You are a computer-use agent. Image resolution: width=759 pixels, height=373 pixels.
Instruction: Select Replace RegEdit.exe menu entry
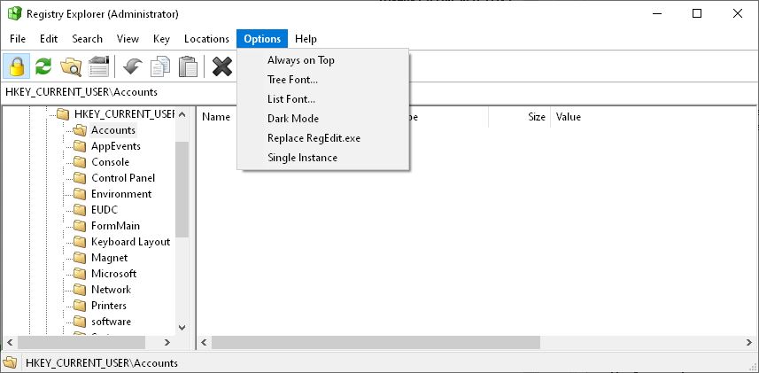tap(314, 138)
